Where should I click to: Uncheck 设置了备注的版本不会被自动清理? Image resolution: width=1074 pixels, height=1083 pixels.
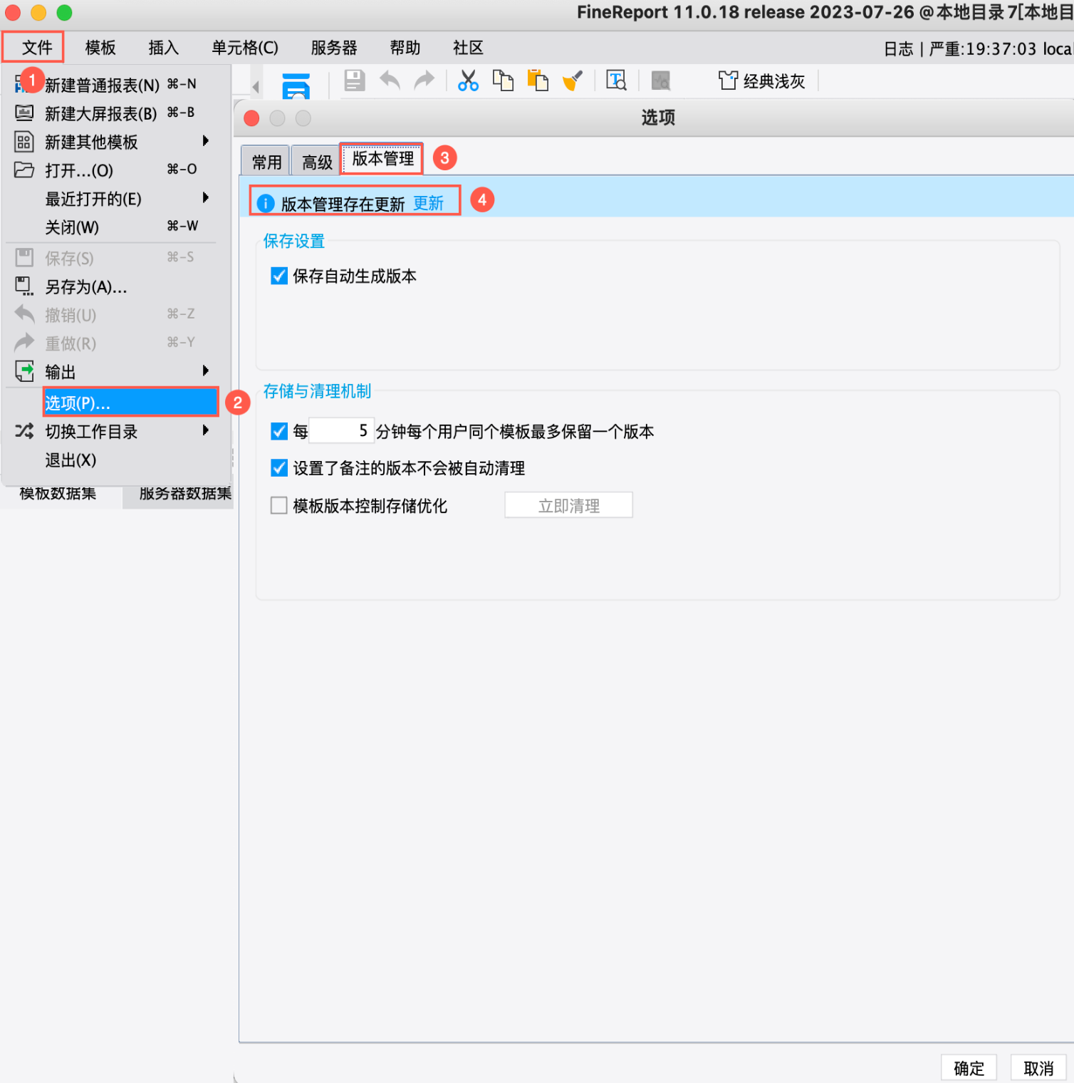pos(279,468)
